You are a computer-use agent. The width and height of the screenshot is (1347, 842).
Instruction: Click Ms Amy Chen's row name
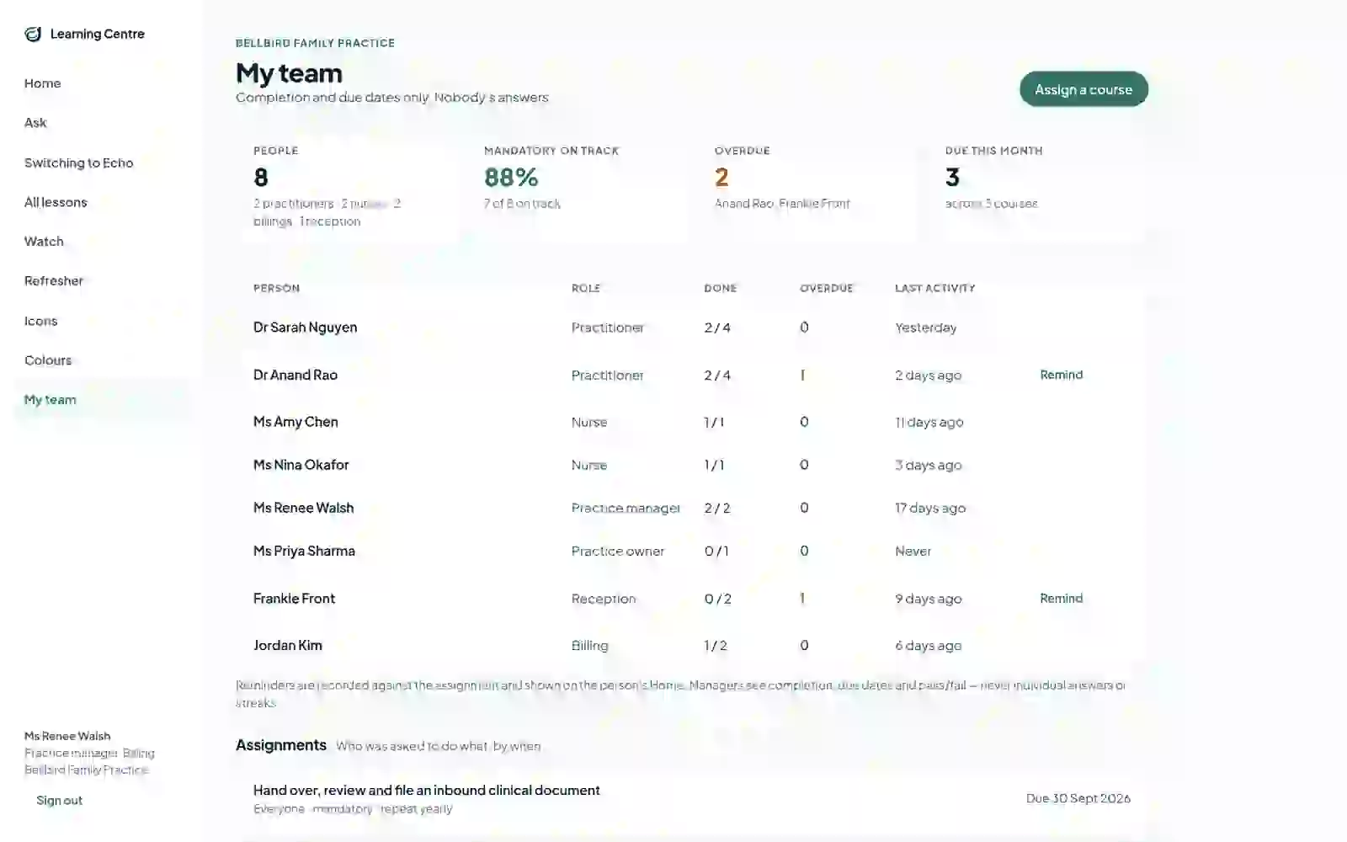click(295, 422)
